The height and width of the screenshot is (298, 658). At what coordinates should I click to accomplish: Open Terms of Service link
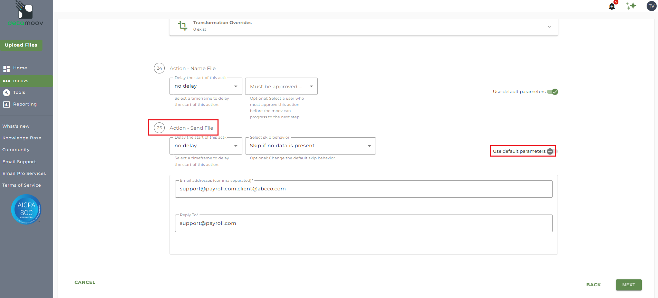pyautogui.click(x=22, y=185)
